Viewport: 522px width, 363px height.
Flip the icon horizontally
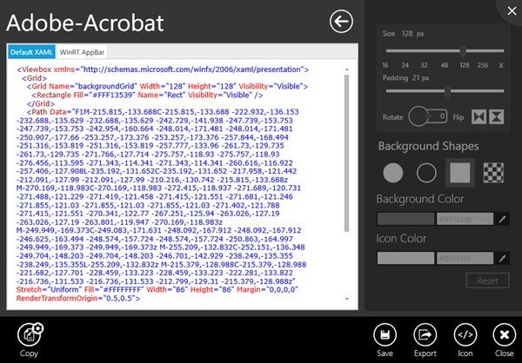(x=478, y=117)
